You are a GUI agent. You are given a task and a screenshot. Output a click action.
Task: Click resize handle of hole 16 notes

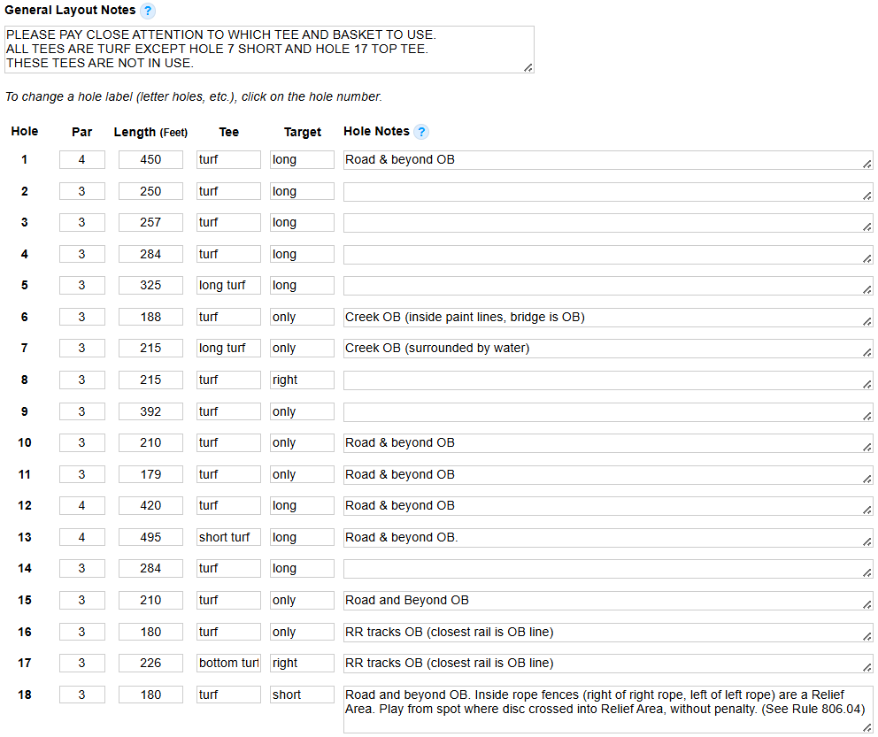pos(867,637)
